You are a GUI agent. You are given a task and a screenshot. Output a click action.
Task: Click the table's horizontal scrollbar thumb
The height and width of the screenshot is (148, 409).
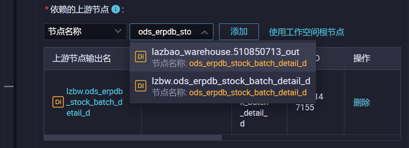click(x=133, y=138)
